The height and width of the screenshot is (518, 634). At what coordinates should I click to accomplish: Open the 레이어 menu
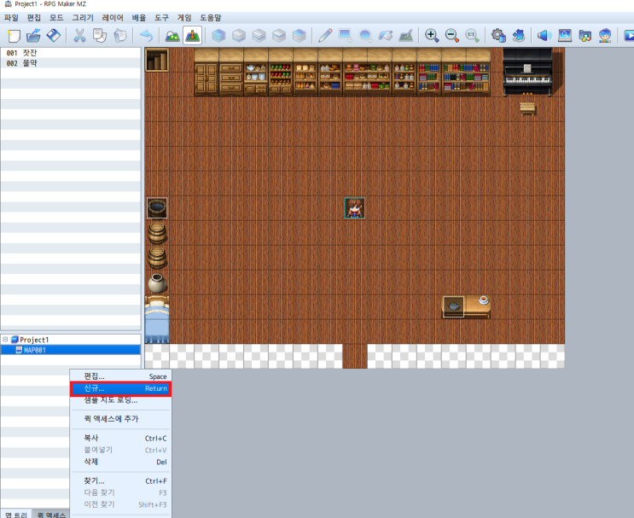point(113,18)
